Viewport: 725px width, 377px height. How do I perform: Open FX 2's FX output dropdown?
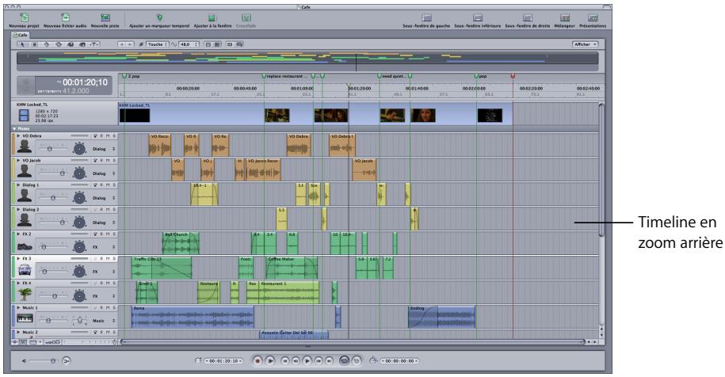pyautogui.click(x=103, y=247)
